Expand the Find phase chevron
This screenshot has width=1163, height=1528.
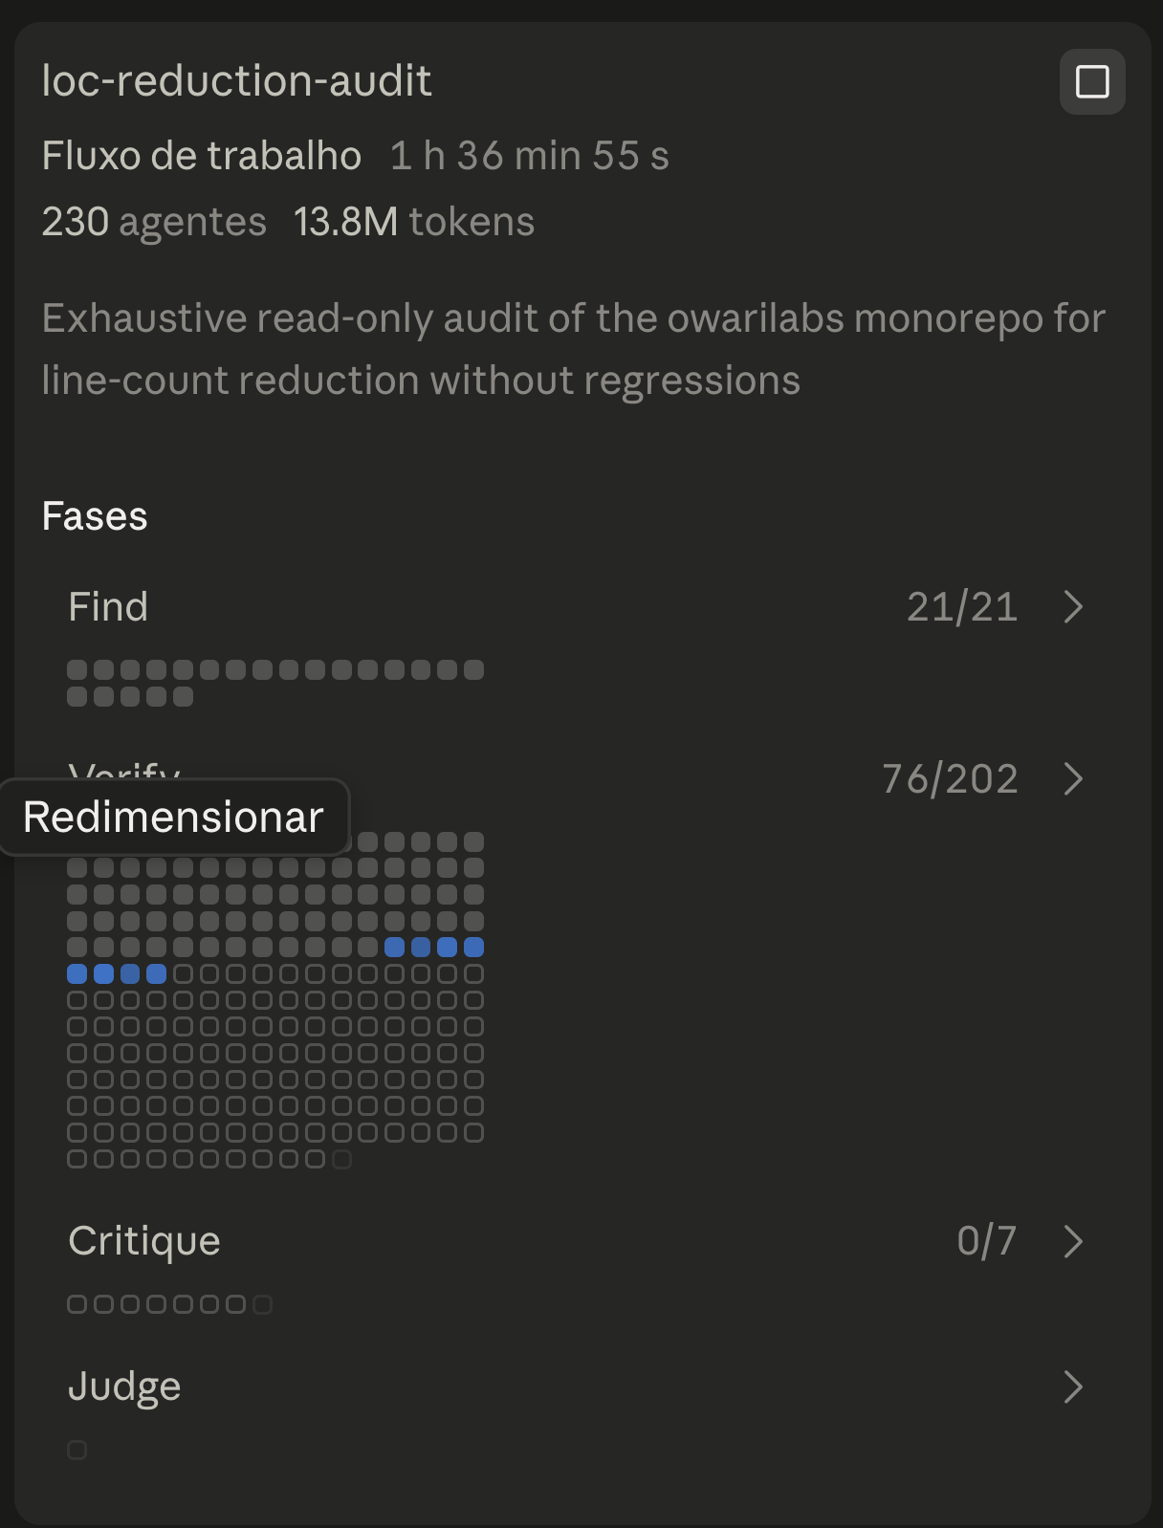pyautogui.click(x=1074, y=607)
